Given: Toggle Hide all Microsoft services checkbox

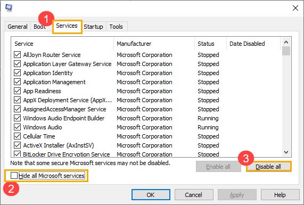Looking at the screenshot, I should pyautogui.click(x=14, y=176).
